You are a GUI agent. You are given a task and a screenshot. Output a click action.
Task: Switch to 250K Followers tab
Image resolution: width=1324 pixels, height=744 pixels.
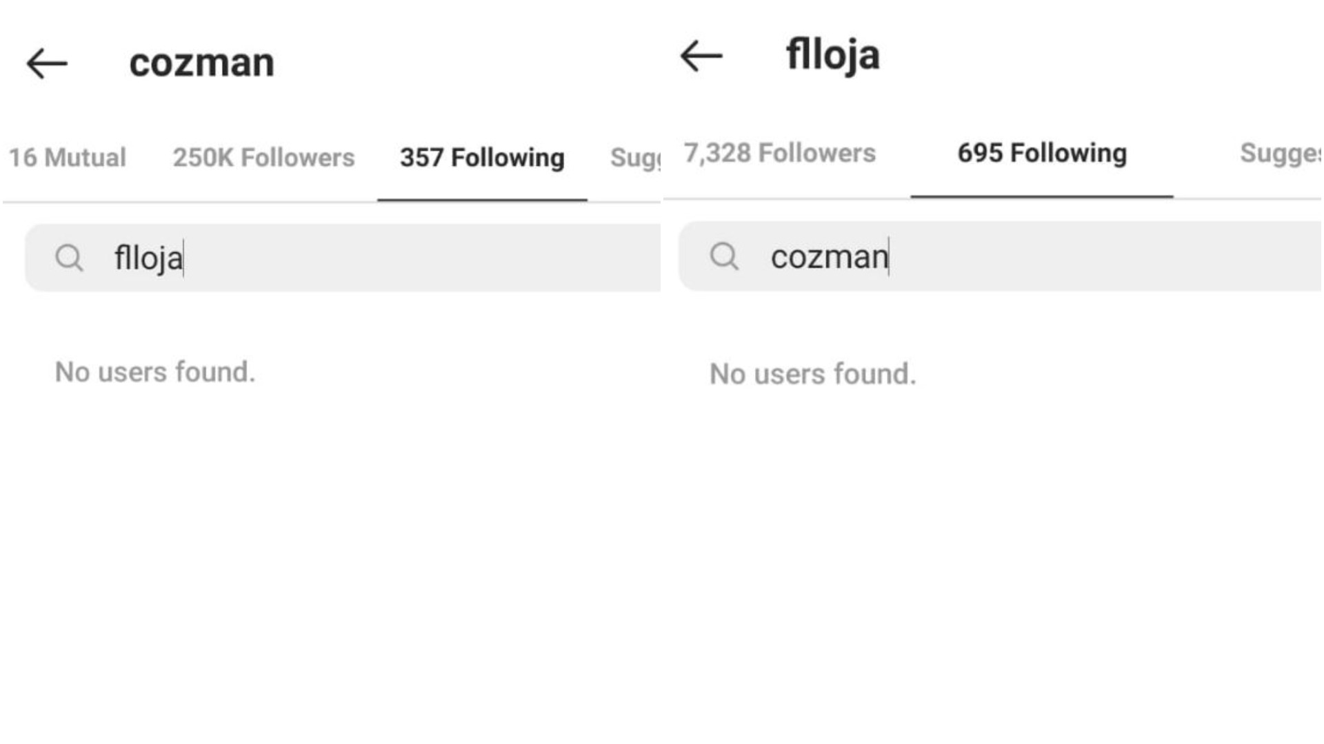263,158
